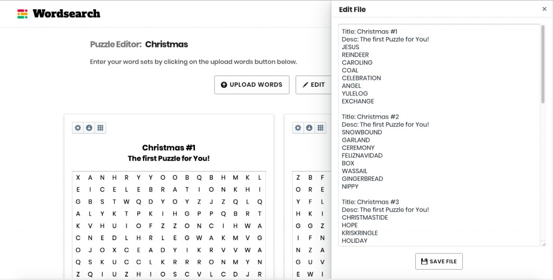Click grid icon on the second puzzle card
Image resolution: width=553 pixels, height=280 pixels.
[321, 128]
